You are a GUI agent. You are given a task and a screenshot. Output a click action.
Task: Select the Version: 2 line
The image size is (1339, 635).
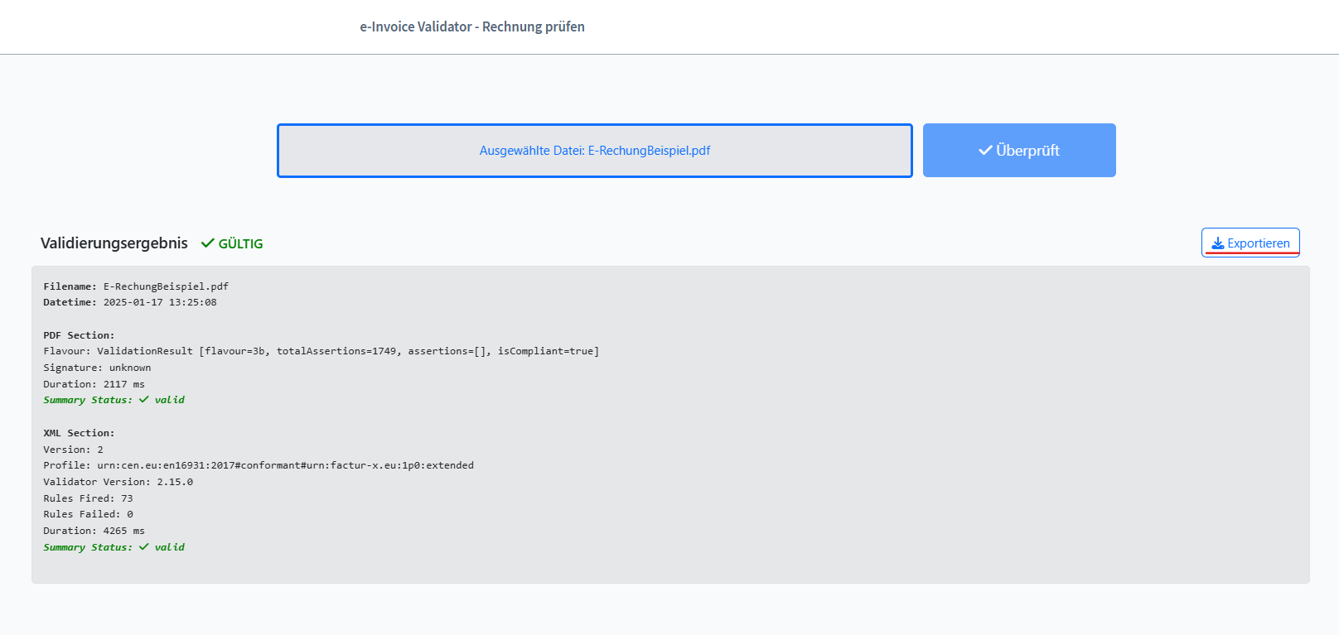click(74, 450)
